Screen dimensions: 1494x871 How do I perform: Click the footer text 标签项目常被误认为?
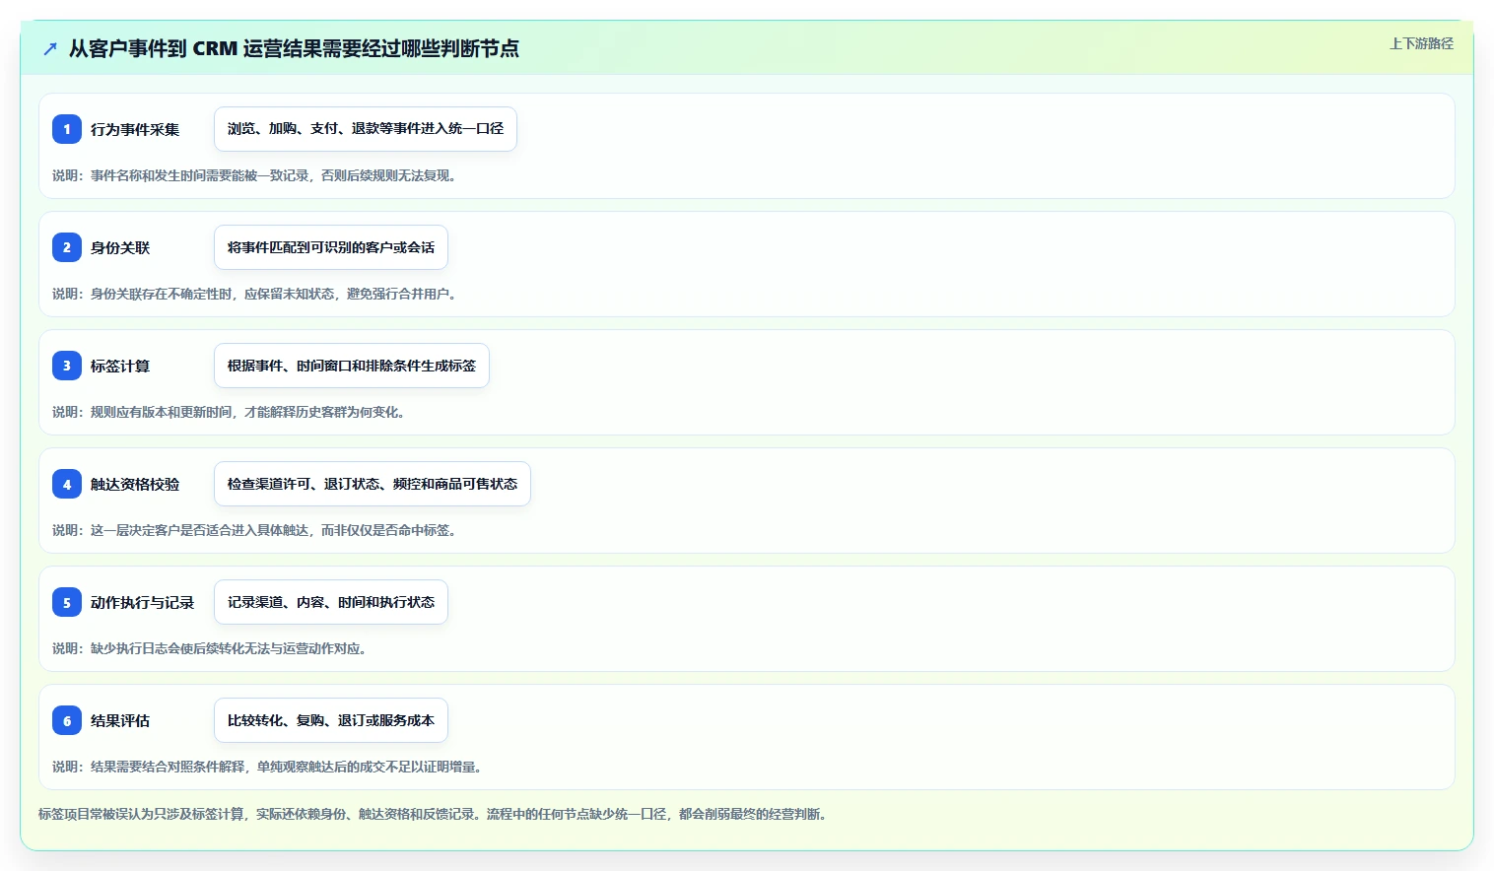[435, 814]
